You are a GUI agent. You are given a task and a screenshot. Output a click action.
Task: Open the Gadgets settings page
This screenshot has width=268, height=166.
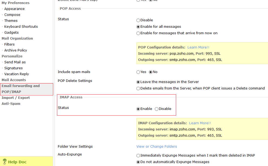coord(11,32)
